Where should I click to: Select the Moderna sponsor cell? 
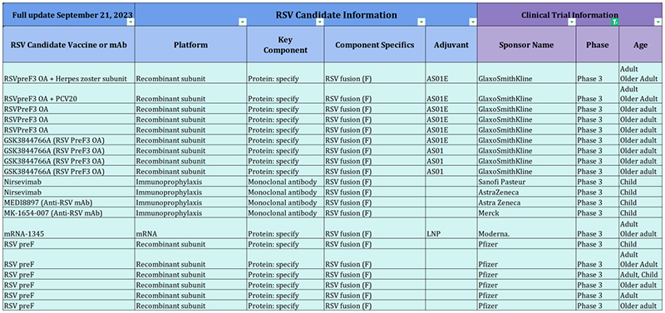[x=527, y=228]
